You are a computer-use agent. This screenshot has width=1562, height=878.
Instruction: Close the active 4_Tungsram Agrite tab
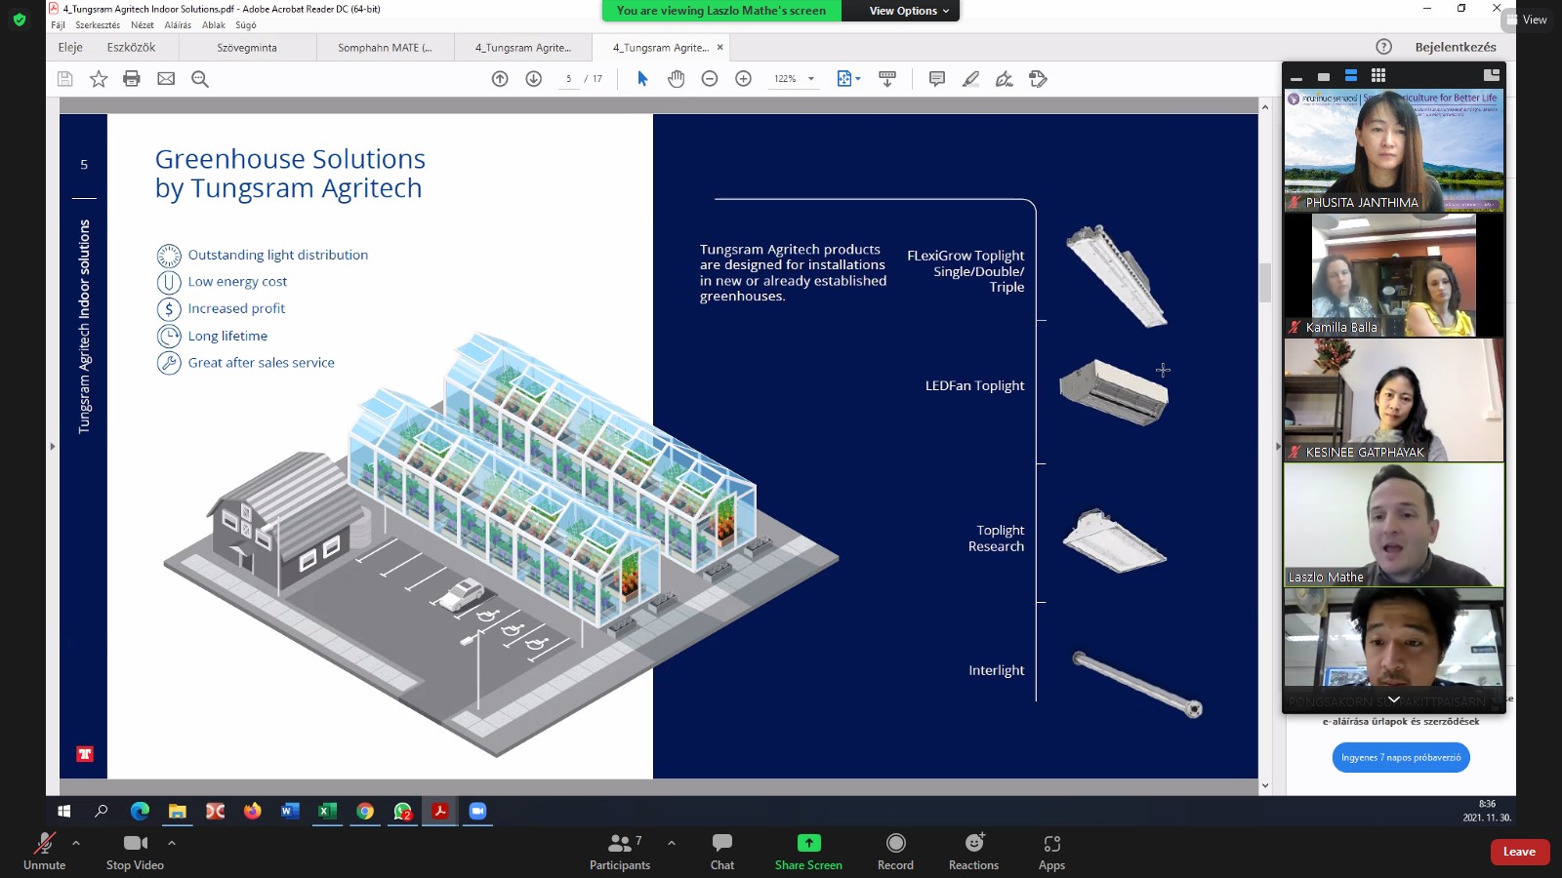tap(720, 47)
